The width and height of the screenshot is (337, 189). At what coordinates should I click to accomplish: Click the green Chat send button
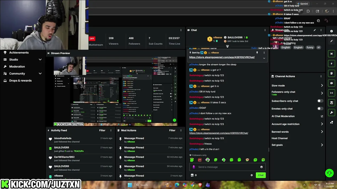pos(261,175)
